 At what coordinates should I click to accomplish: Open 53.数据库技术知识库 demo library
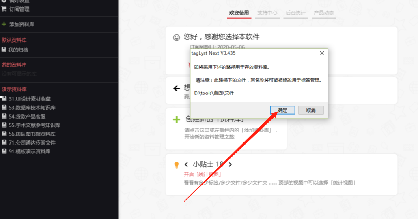[32, 108]
